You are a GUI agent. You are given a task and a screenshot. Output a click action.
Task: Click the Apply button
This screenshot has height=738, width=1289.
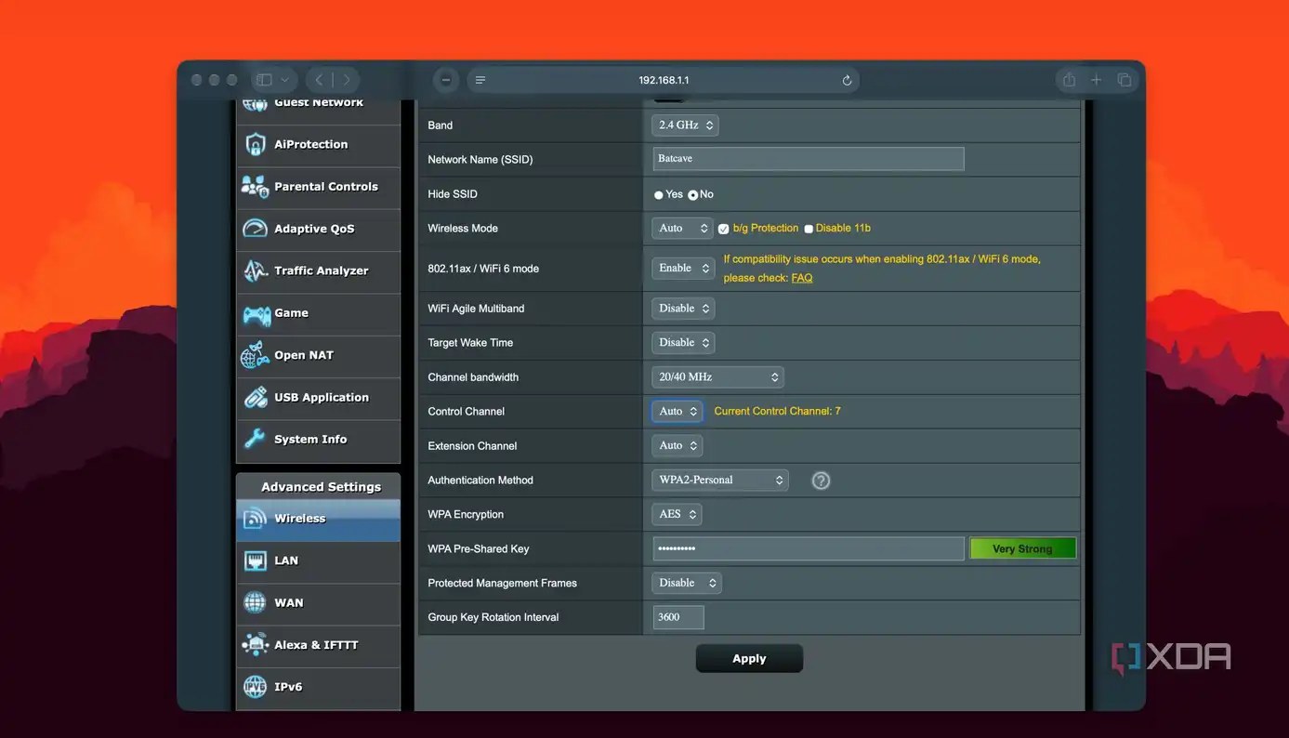coord(749,658)
